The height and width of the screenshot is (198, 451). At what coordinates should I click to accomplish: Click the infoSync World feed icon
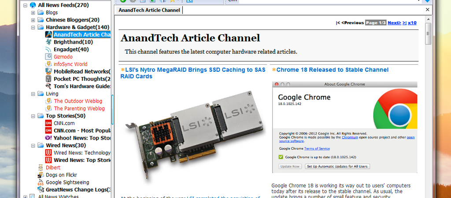[48, 64]
